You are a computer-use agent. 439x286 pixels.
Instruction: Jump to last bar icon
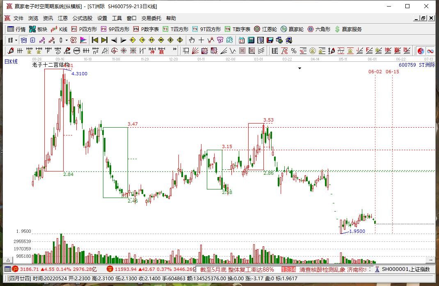[x=105, y=40]
